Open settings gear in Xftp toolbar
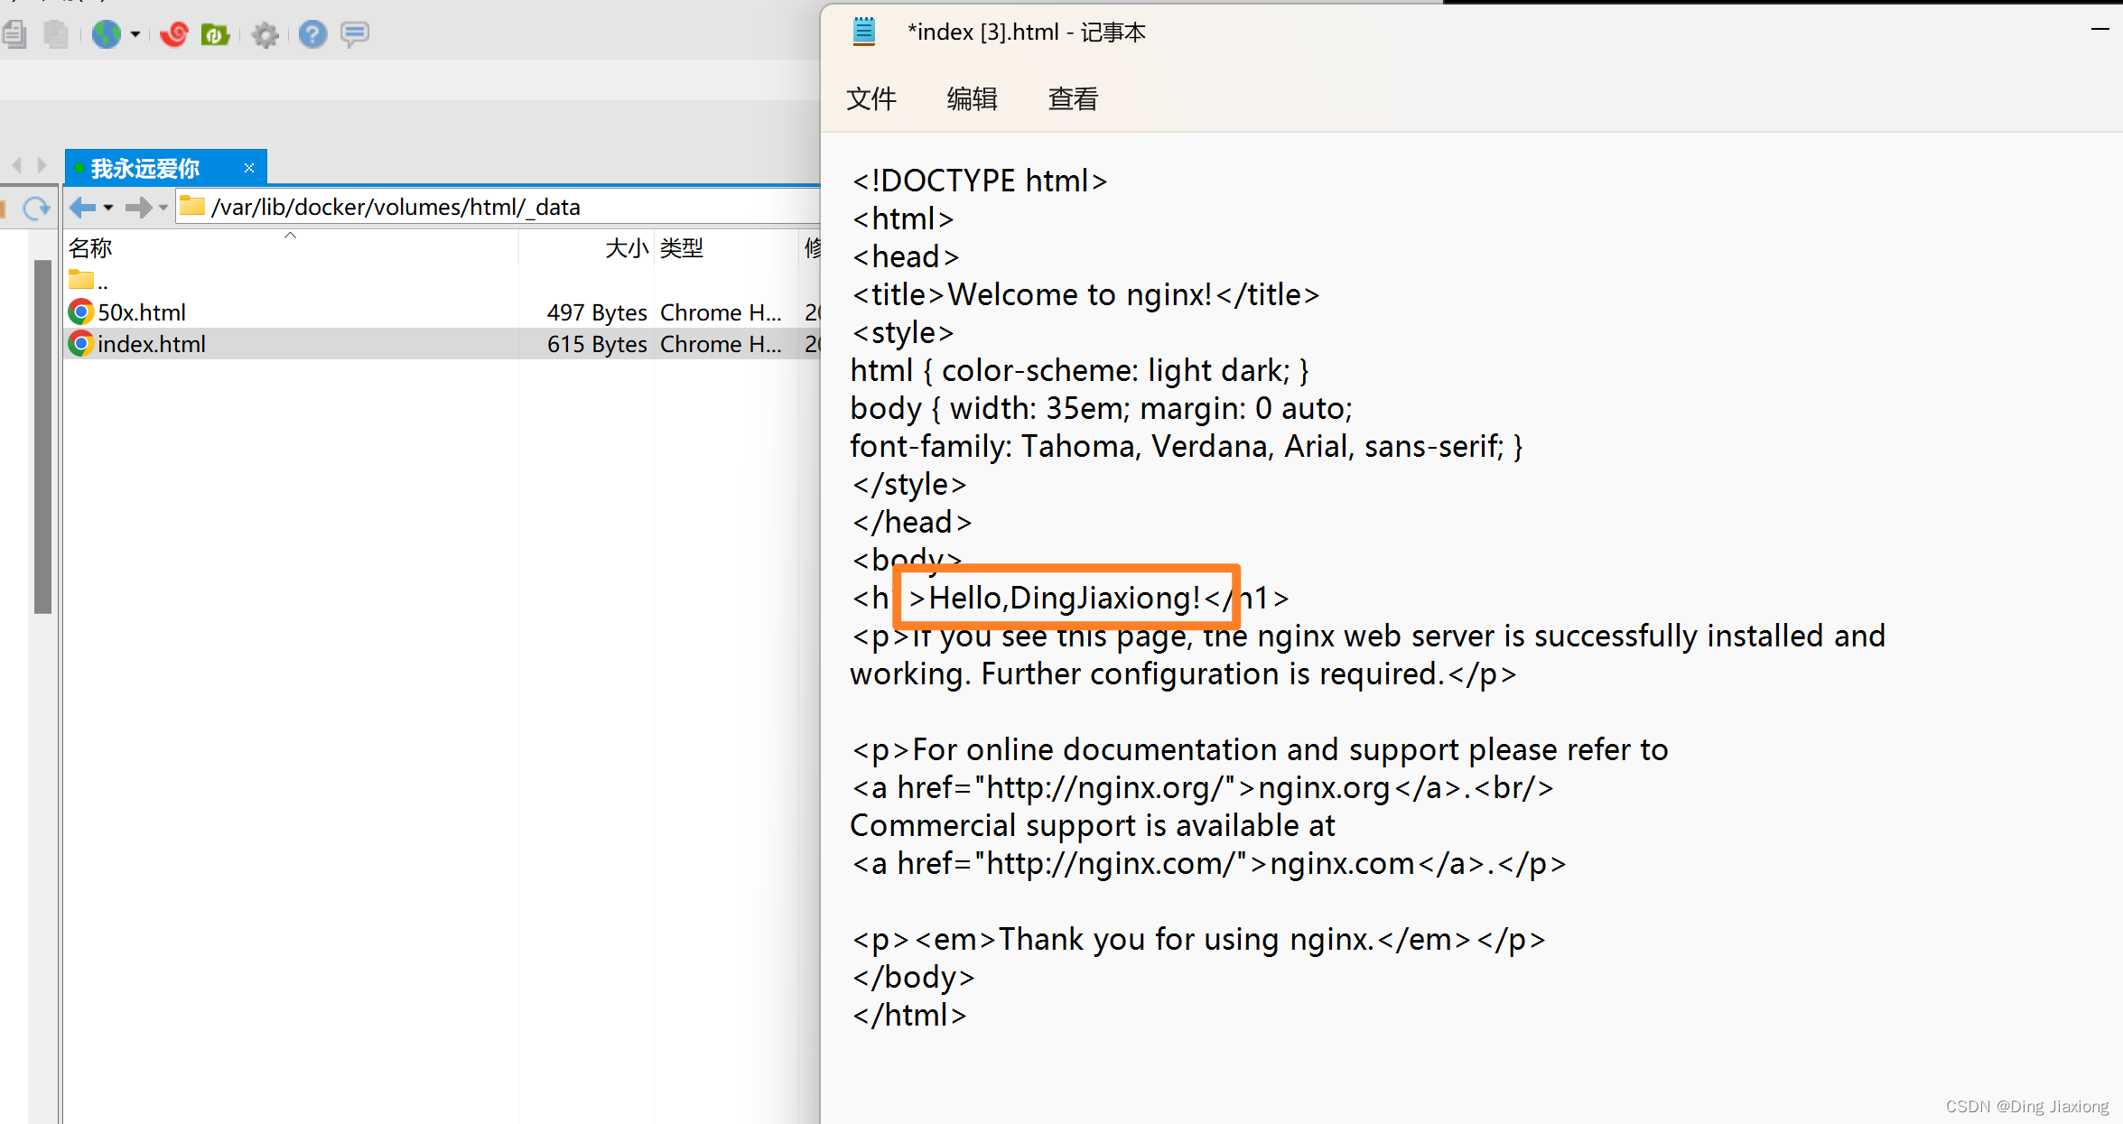2123x1124 pixels. pyautogui.click(x=265, y=35)
